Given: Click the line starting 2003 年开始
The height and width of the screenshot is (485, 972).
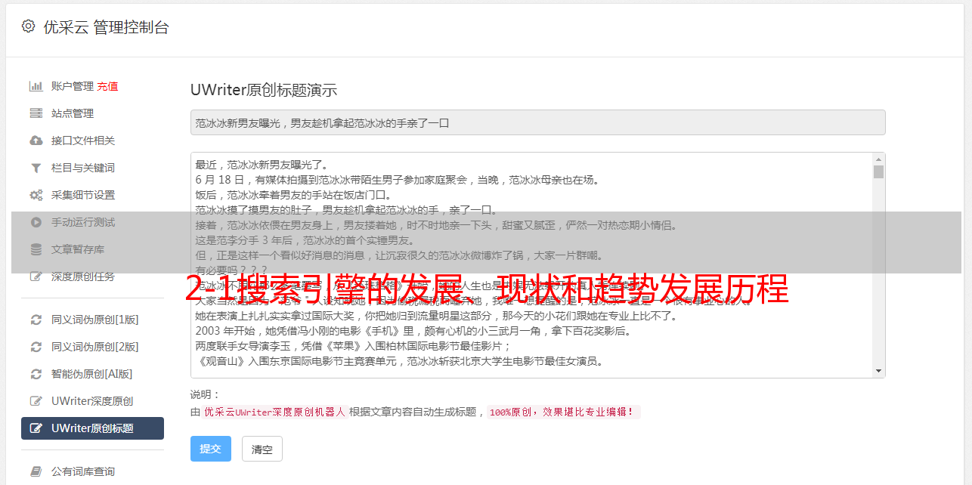Looking at the screenshot, I should pyautogui.click(x=413, y=331).
